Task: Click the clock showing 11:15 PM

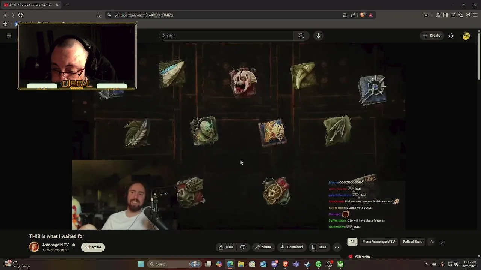Action: 470,264
